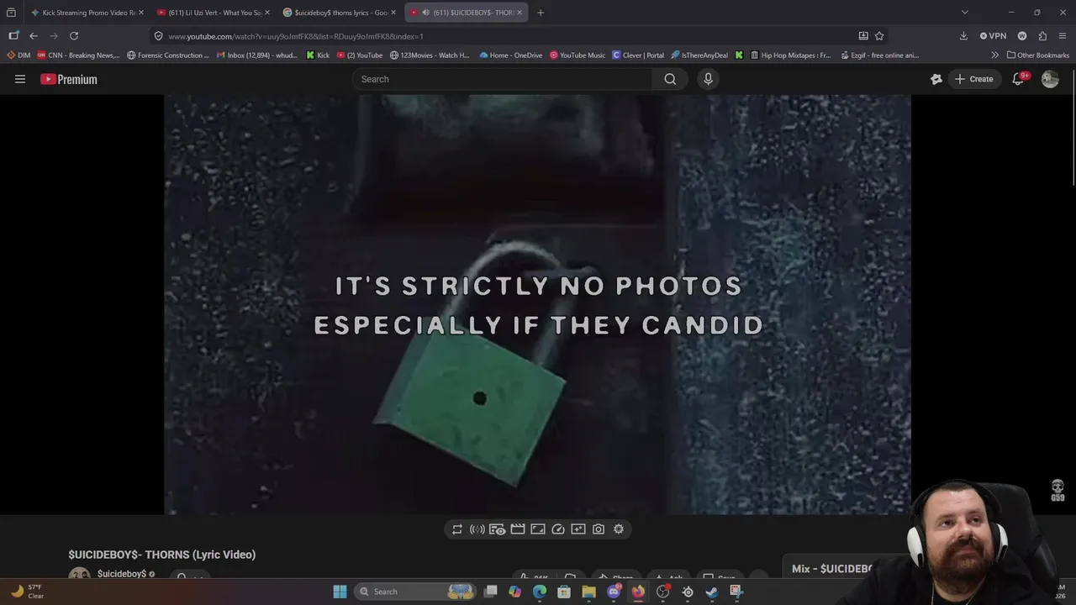1076x605 pixels.
Task: Show more bookmarks chevron
Action: (x=995, y=55)
